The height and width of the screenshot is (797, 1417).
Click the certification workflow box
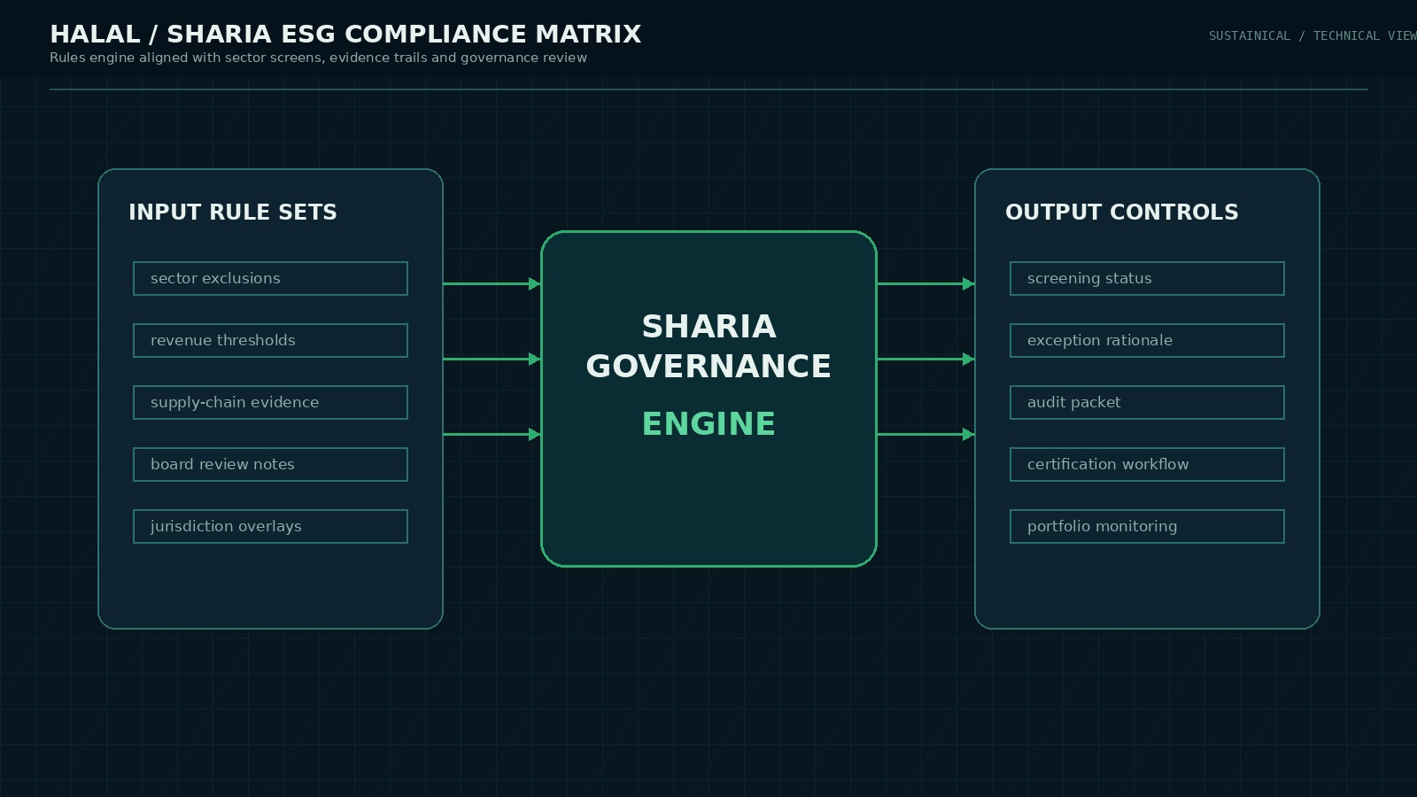click(1147, 464)
